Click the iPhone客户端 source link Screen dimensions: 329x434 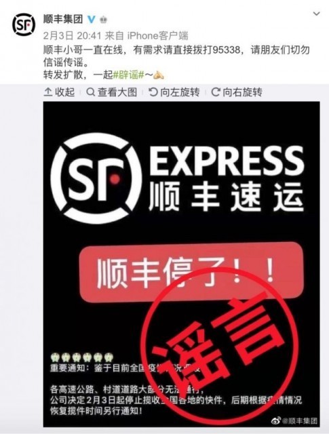pyautogui.click(x=158, y=35)
